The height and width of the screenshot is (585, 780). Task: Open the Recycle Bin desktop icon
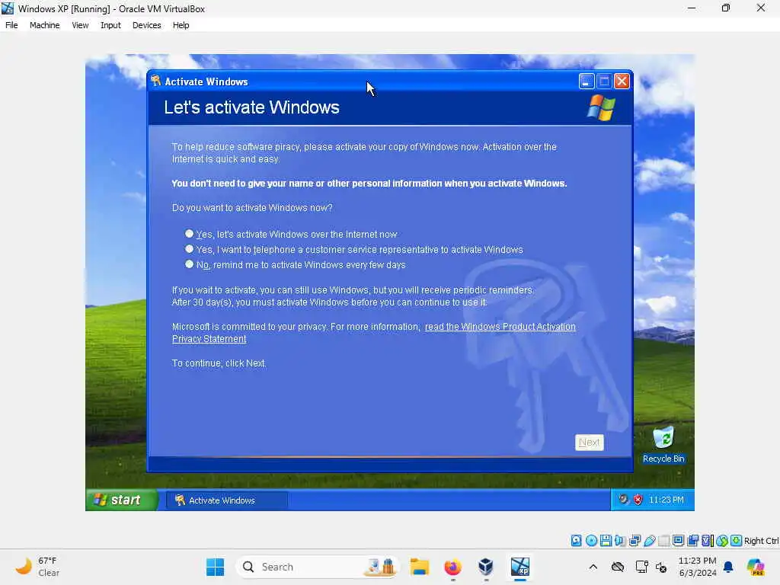663,444
